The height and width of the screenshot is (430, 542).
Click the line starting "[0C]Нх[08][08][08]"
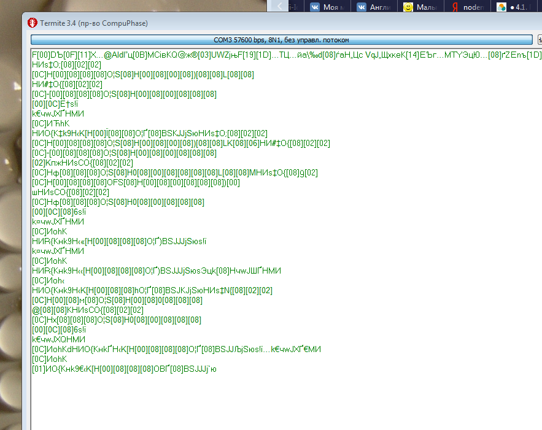tap(117, 320)
